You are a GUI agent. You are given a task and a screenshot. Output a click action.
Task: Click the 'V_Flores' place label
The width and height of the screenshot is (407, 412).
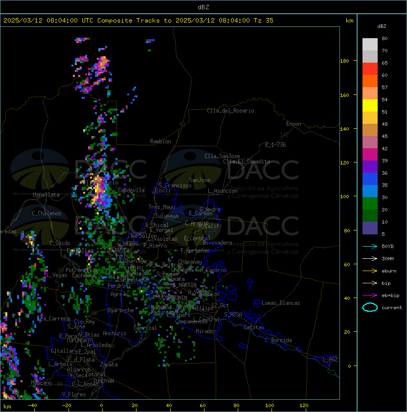(74, 394)
